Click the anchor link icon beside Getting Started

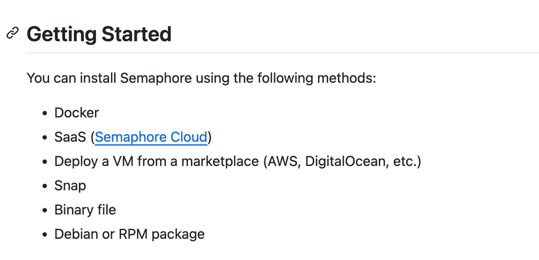click(x=12, y=34)
